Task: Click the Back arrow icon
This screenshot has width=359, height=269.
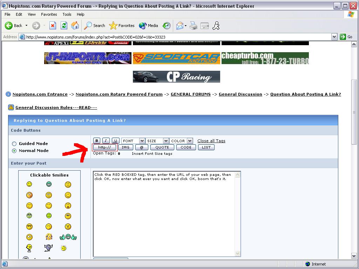Action: point(9,26)
